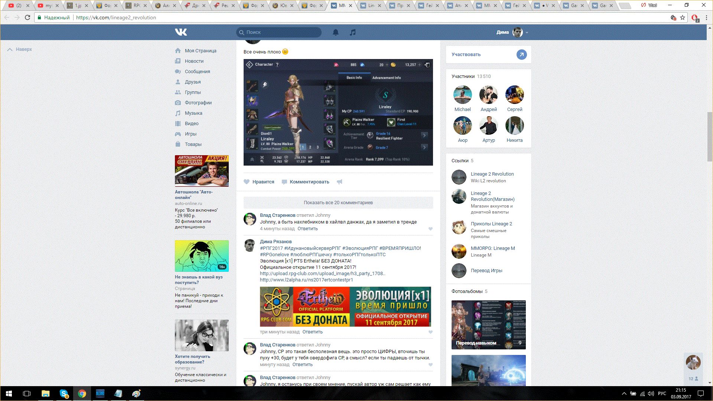
Task: Open MMORPG: Lineage M link
Action: tap(493, 248)
